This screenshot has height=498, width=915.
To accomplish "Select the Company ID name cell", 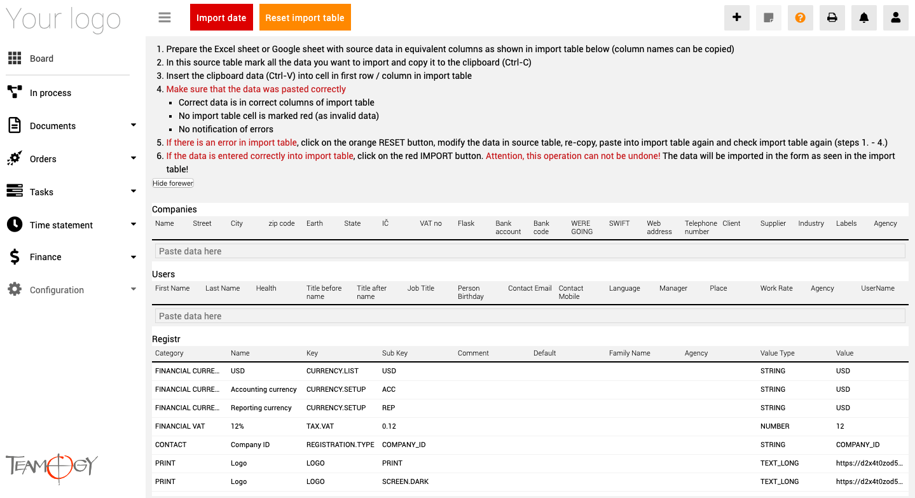I will pyautogui.click(x=251, y=445).
